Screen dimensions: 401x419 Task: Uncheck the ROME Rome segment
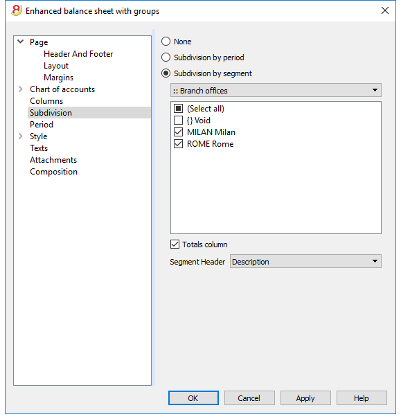click(x=178, y=144)
